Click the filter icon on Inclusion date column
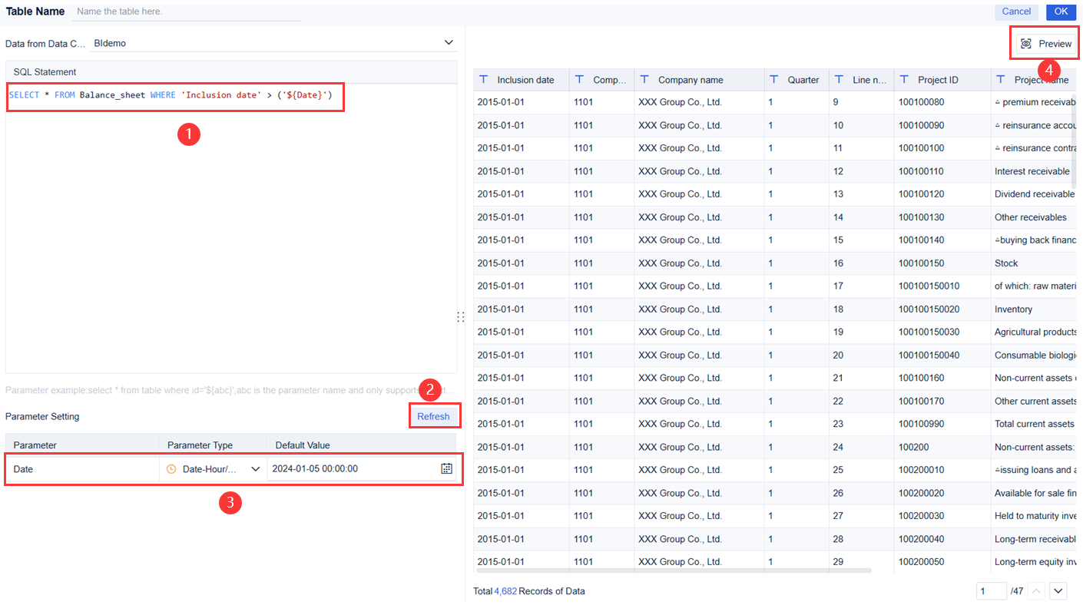This screenshot has height=615, width=1083. tap(483, 79)
